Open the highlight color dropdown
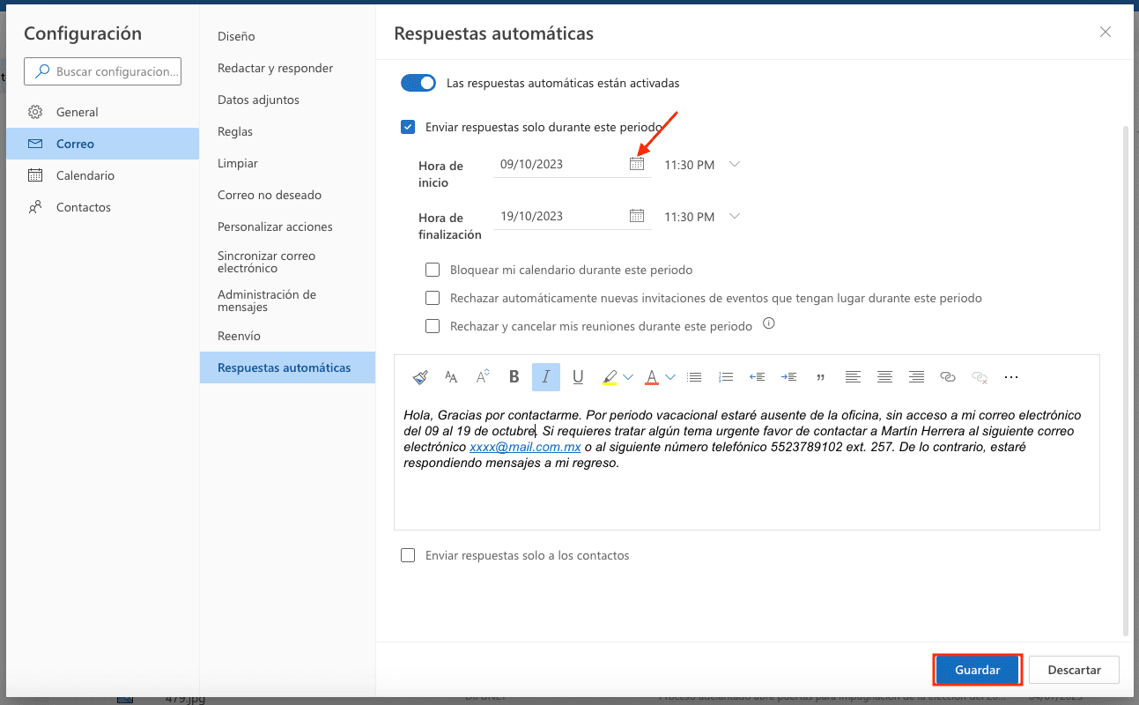The width and height of the screenshot is (1139, 705). click(x=628, y=376)
